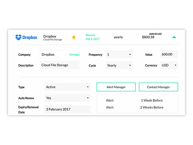The width and height of the screenshot is (193, 145).
Task: Click the 3 February 2017 date field
Action: pos(67,109)
